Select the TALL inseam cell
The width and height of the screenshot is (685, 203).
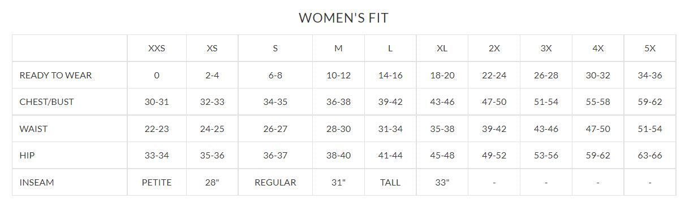[x=390, y=183]
